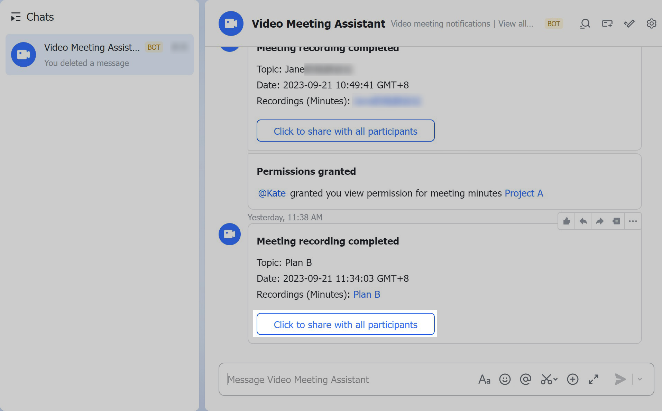Click the 'Chats' sidebar heading
The width and height of the screenshot is (662, 411).
(40, 17)
